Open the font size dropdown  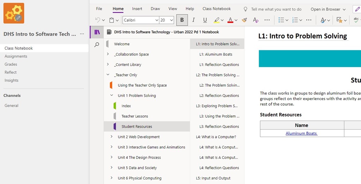[x=167, y=20]
